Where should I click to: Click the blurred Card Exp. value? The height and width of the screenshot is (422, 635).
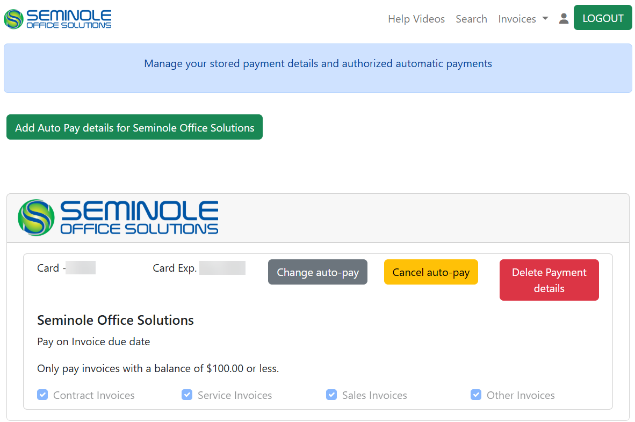coord(222,268)
